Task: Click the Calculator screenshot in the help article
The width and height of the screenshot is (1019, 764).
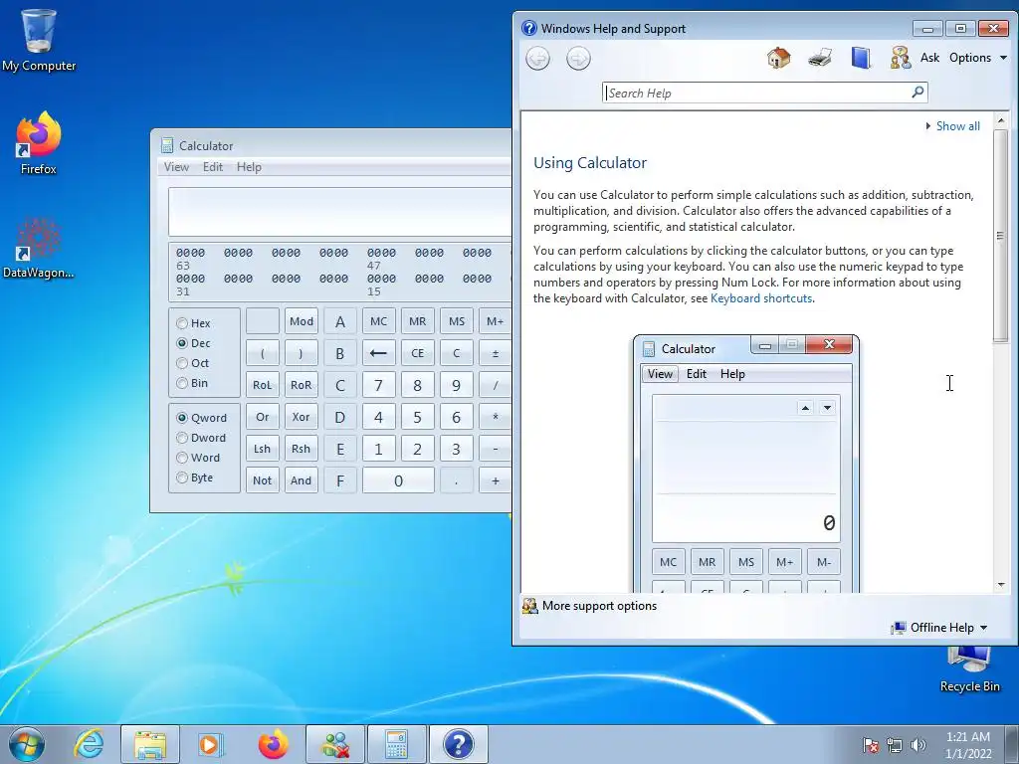Action: point(746,464)
